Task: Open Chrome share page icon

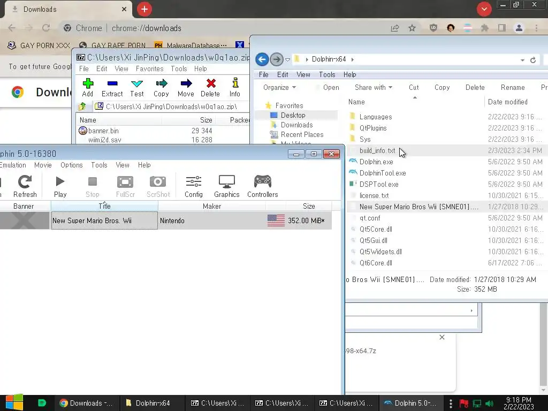Action: (x=395, y=28)
